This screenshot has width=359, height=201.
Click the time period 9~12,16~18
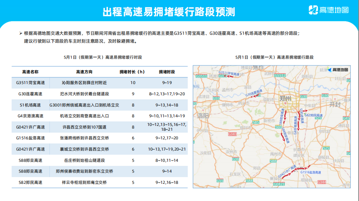point(167,182)
